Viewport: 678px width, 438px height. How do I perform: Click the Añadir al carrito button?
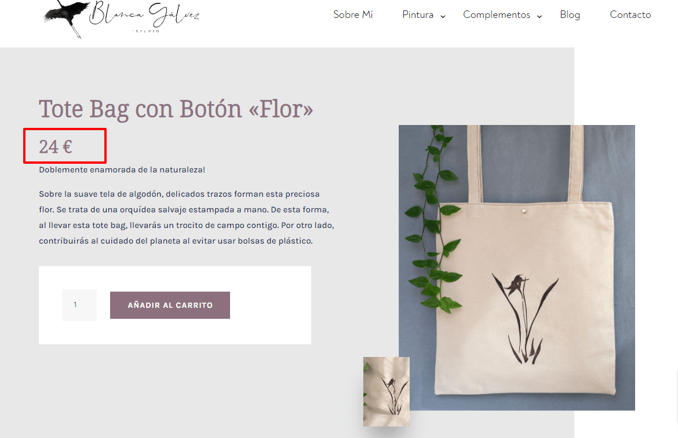coord(170,305)
